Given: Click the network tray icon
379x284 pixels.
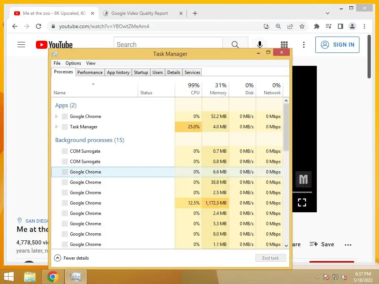Looking at the screenshot, I should coord(335,277).
